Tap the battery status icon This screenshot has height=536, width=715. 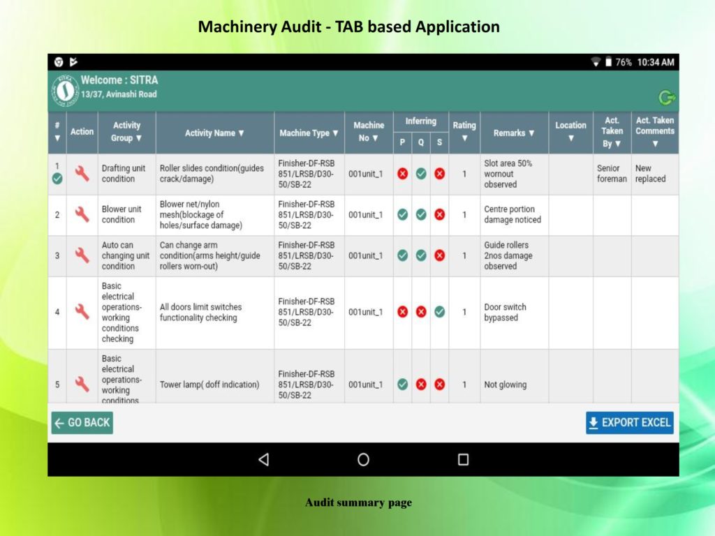(x=608, y=62)
